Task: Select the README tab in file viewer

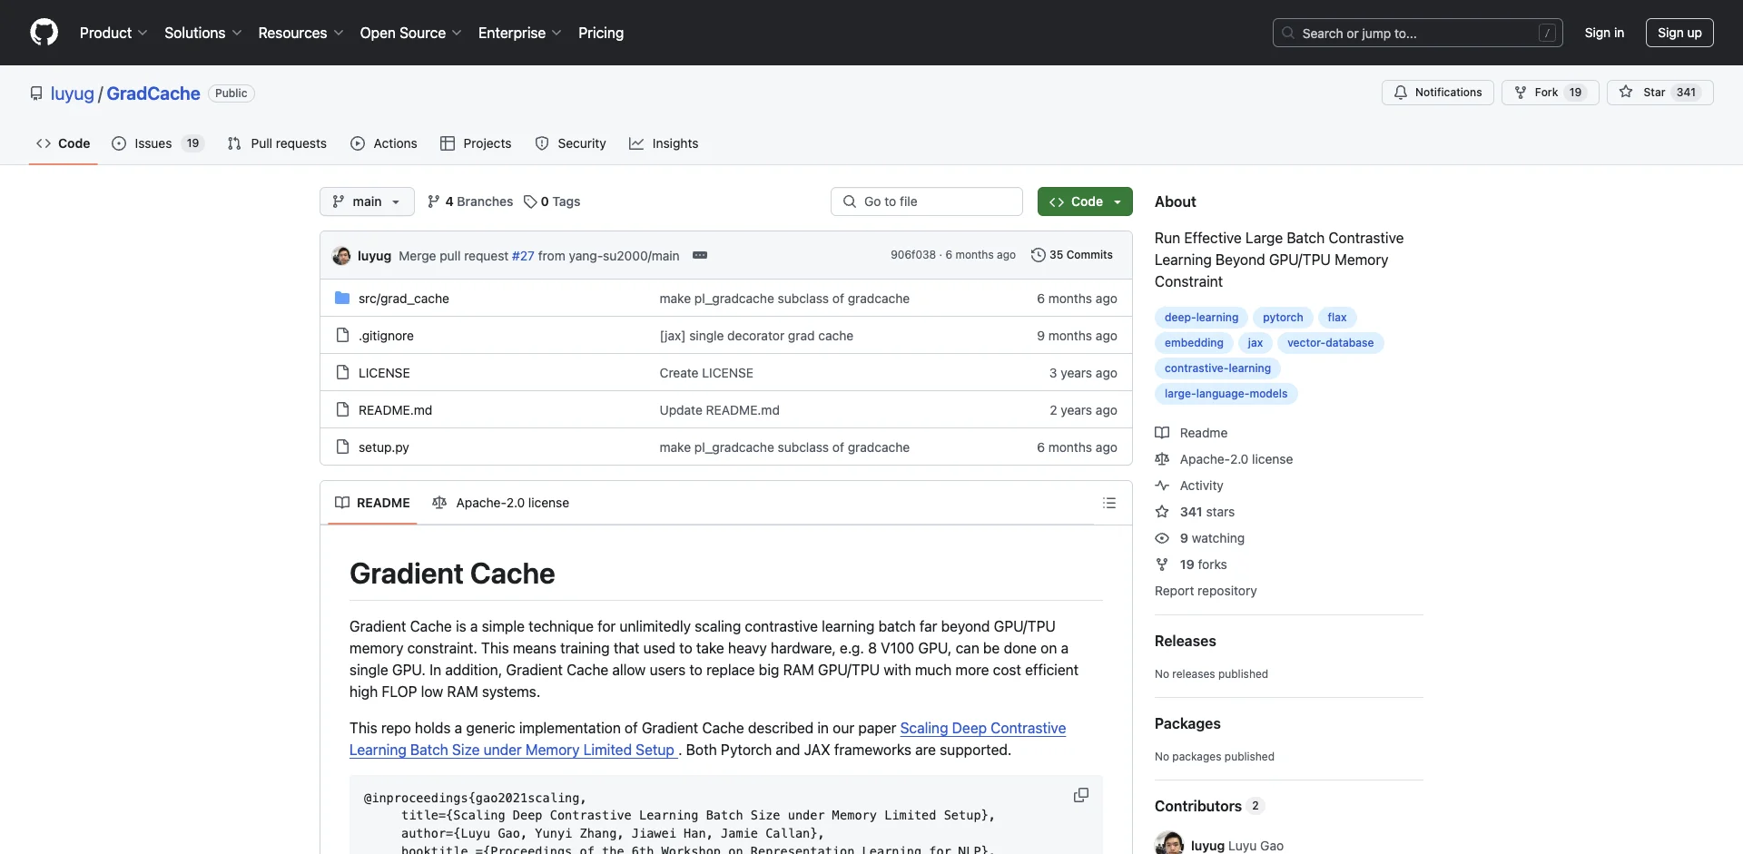Action: [372, 503]
